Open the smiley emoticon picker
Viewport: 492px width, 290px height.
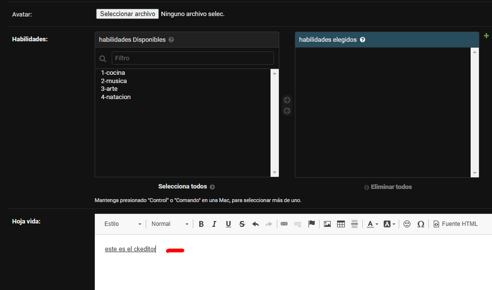[407, 224]
